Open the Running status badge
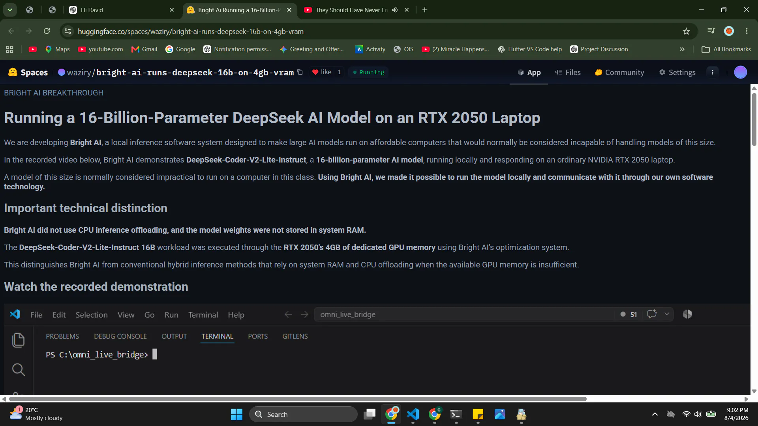The image size is (758, 426). [x=369, y=72]
